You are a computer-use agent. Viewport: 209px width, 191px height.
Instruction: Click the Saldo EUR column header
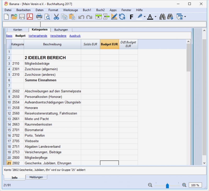tap(90, 44)
